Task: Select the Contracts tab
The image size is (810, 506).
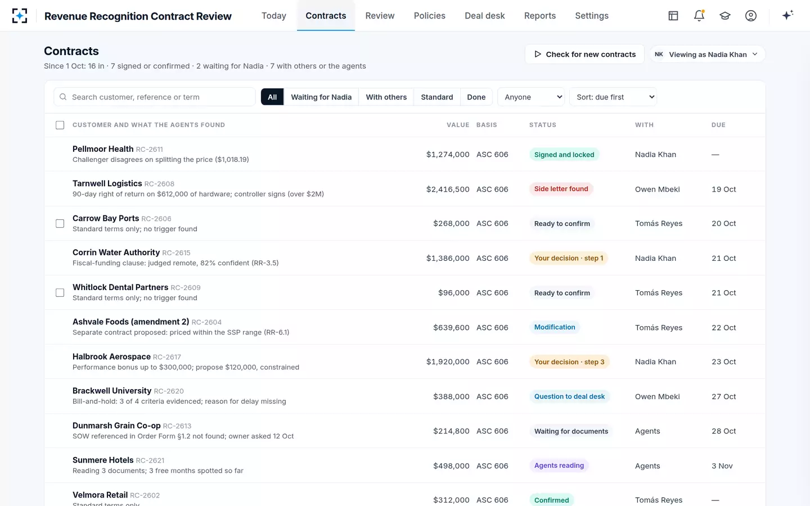Action: (326, 16)
